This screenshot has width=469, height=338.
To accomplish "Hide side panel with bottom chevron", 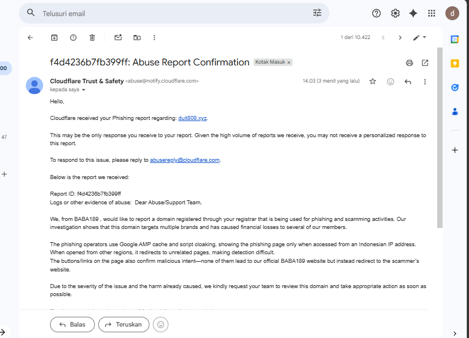I will 455,333.
